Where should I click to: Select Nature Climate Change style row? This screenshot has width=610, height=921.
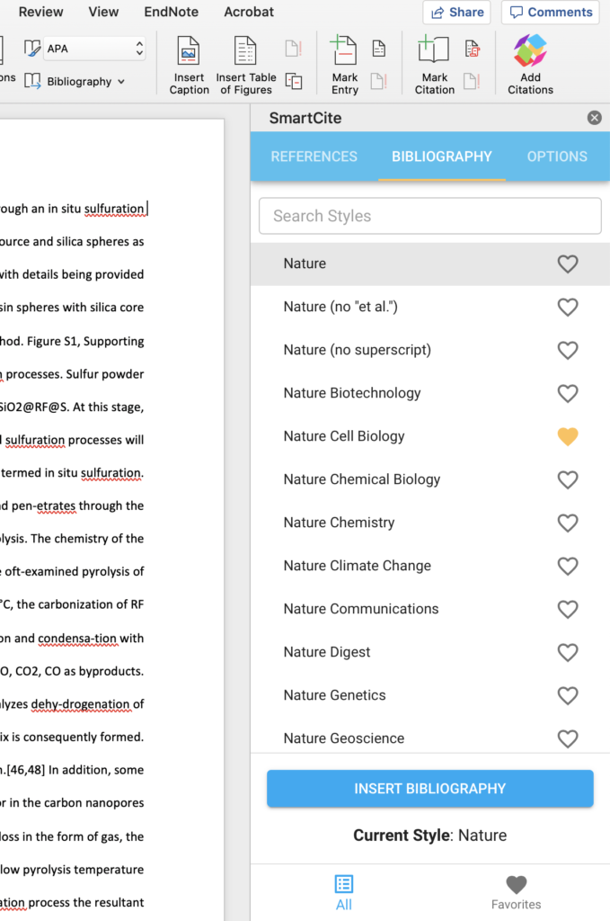coord(430,567)
